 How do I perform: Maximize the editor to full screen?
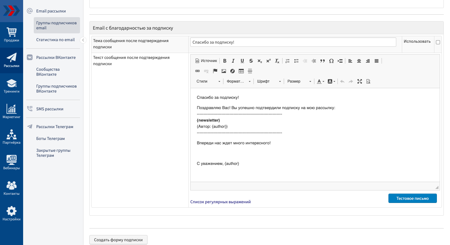click(x=360, y=81)
